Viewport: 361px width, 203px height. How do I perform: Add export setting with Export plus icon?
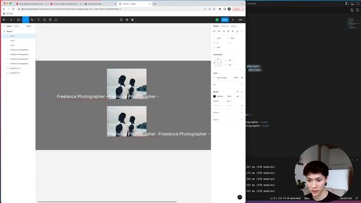(x=242, y=120)
